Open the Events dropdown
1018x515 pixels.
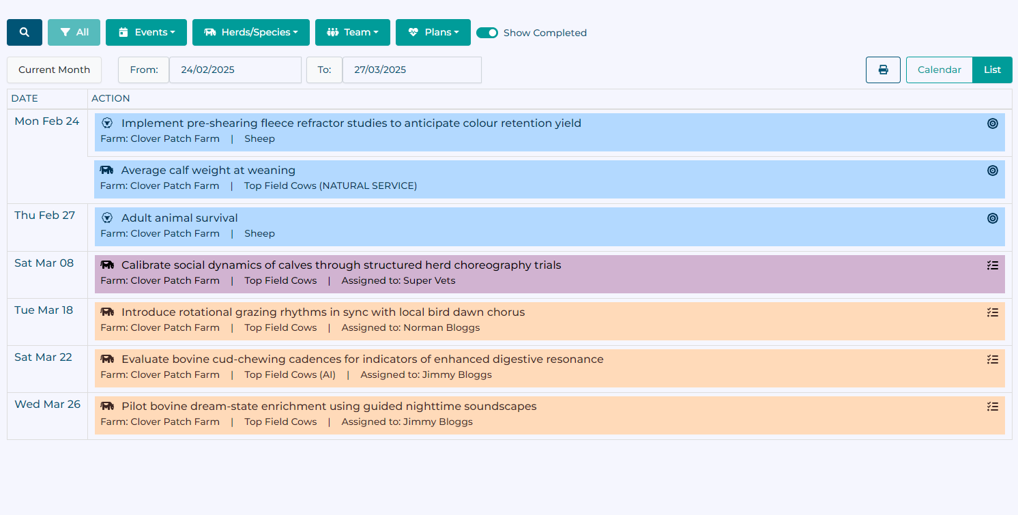(x=146, y=32)
